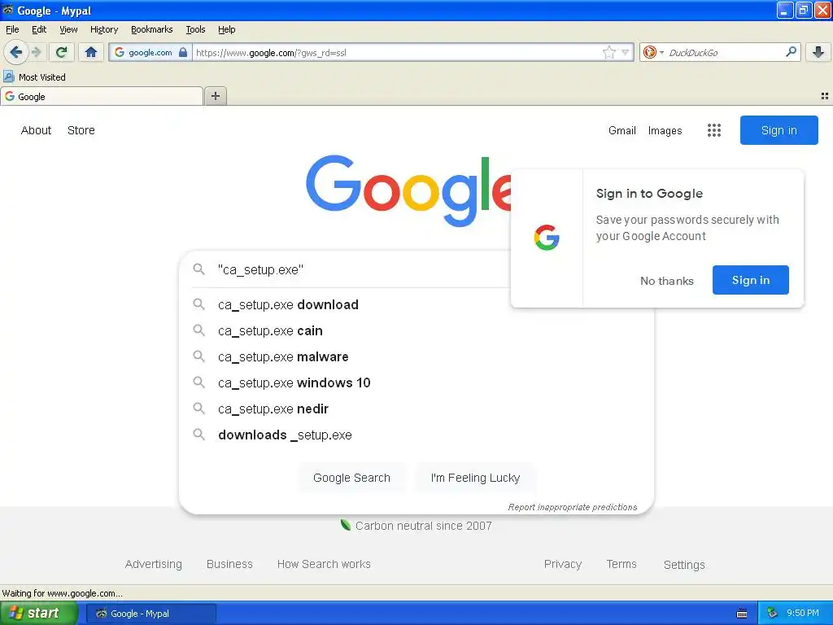This screenshot has width=833, height=625.
Task: Open the Privacy footer link
Action: tap(563, 564)
